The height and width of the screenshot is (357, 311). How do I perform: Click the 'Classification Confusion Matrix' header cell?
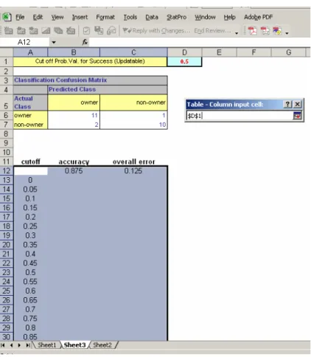(91, 80)
